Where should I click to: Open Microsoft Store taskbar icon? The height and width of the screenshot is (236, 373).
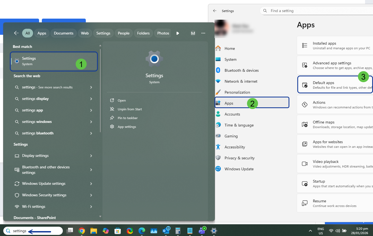click(118, 231)
